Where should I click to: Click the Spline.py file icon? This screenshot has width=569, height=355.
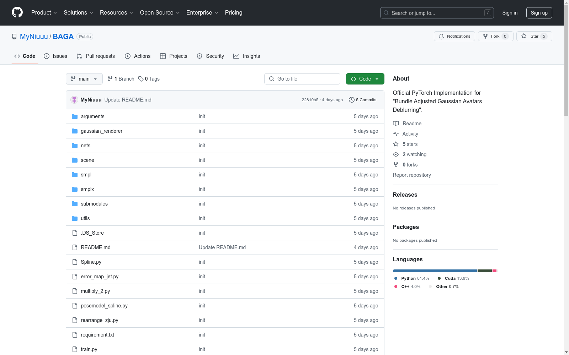point(75,262)
